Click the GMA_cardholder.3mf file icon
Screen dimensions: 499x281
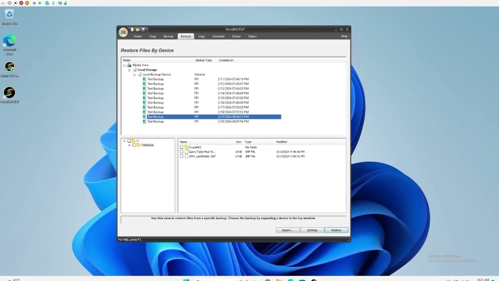186,156
